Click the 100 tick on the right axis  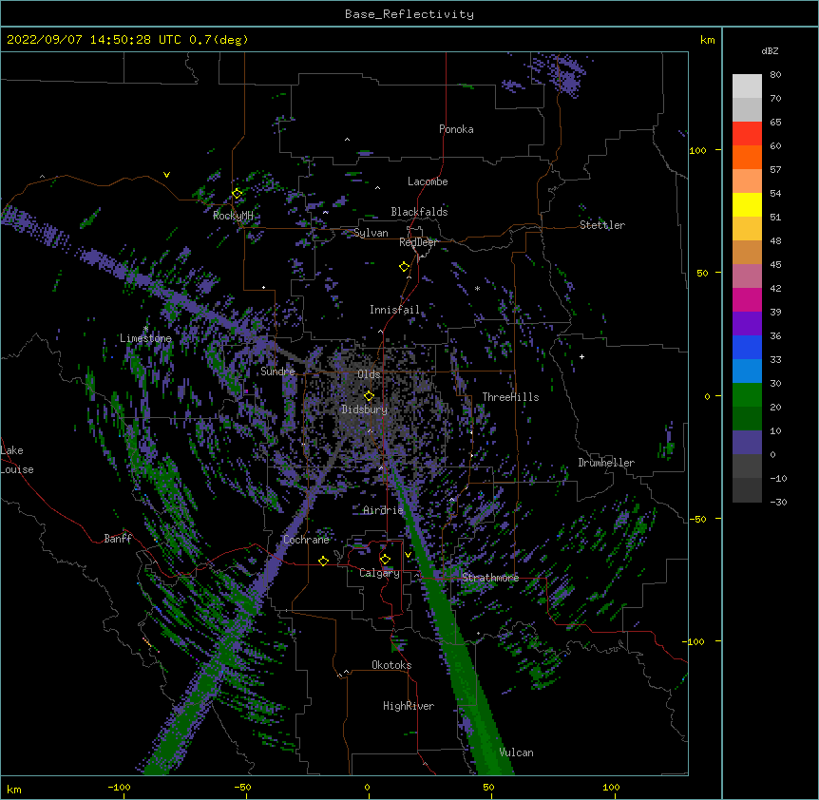click(697, 150)
